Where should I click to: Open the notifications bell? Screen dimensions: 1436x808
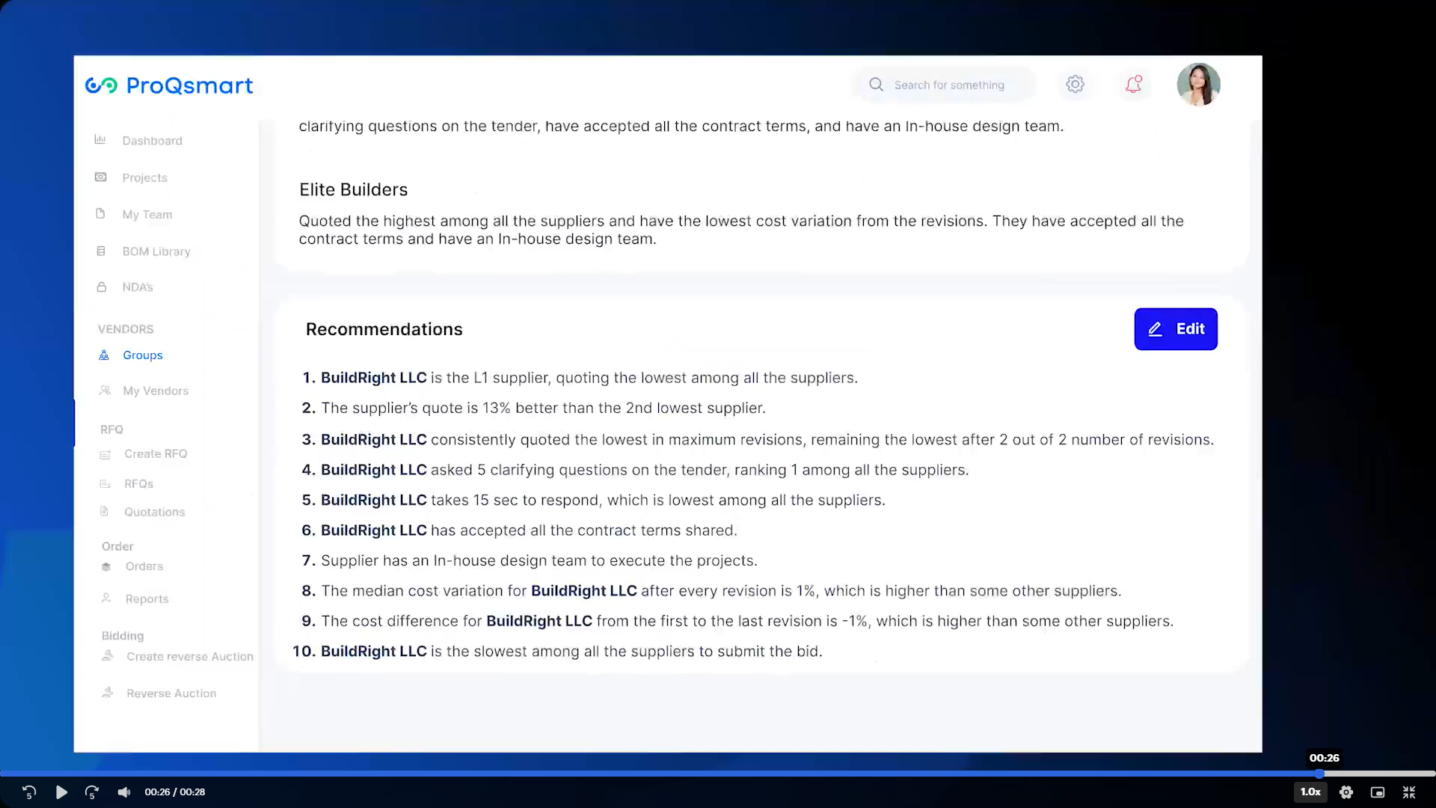[1134, 85]
